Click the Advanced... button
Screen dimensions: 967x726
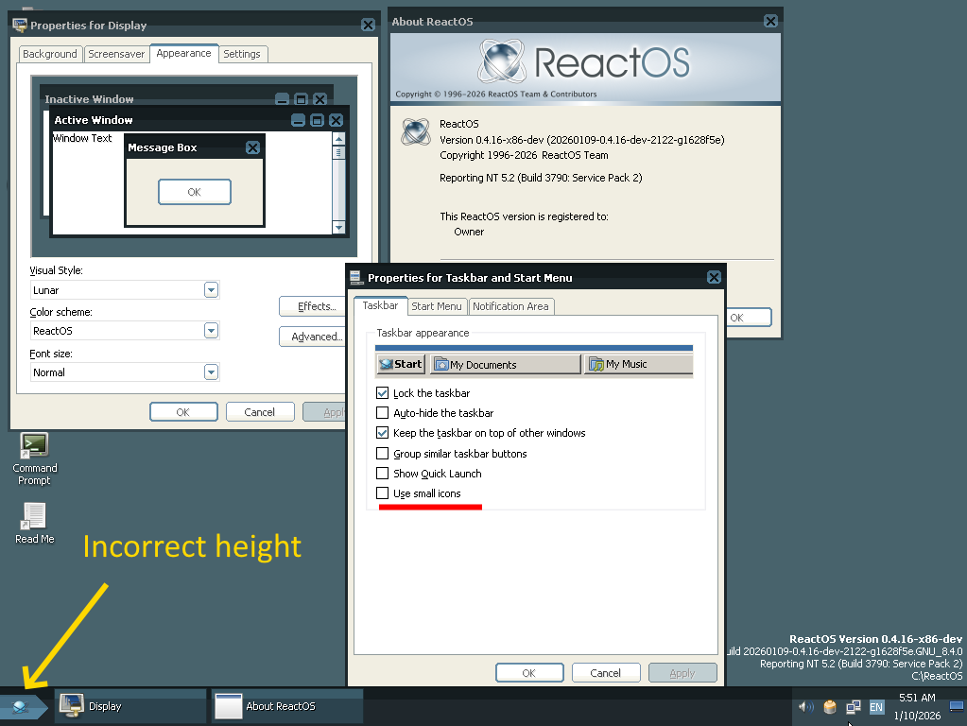(x=316, y=337)
